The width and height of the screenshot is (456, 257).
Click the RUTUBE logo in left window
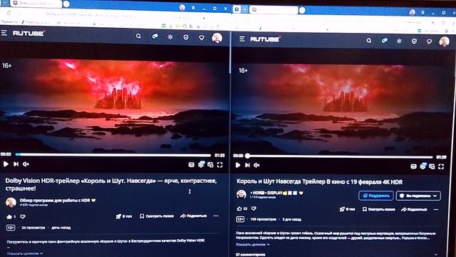[x=28, y=34]
